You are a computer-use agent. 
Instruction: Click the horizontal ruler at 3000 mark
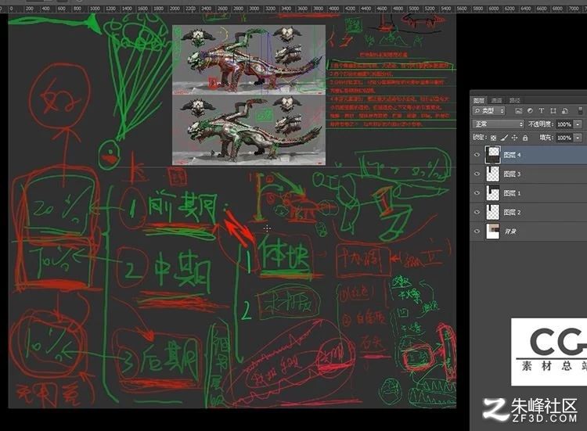(x=254, y=9)
